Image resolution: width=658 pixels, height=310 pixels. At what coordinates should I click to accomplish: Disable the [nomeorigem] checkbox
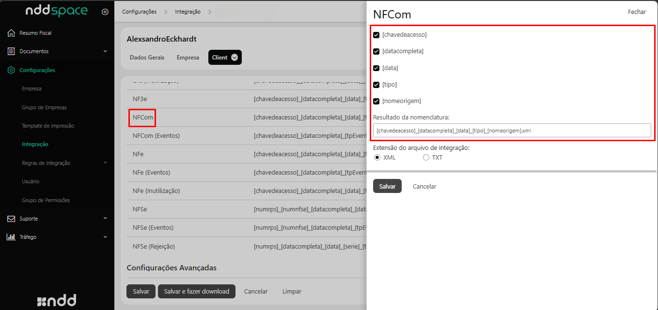(376, 101)
